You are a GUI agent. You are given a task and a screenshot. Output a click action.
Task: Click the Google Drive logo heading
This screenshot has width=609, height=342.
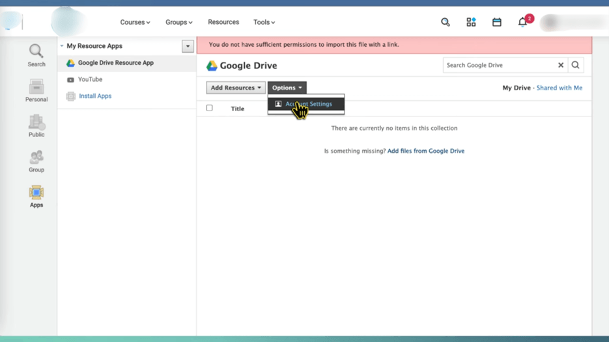[x=241, y=66]
